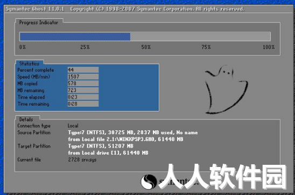295x195 pixels.
Task: Click the 100% scale marker
Action: coord(269,47)
